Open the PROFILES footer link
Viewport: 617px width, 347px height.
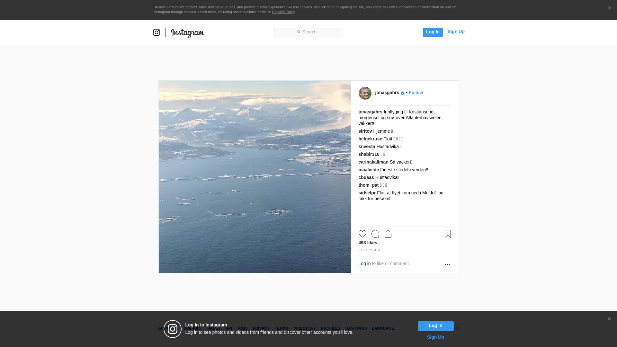click(x=330, y=328)
